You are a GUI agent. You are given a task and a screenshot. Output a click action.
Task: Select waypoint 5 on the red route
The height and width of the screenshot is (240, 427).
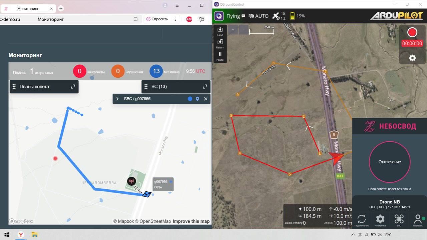tap(290, 174)
